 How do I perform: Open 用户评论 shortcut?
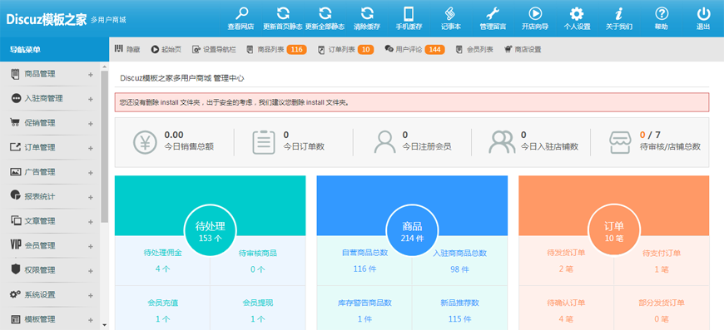pyautogui.click(x=409, y=49)
